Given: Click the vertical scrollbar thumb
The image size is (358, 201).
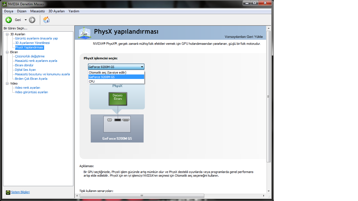Looking at the screenshot, I should tap(268, 97).
